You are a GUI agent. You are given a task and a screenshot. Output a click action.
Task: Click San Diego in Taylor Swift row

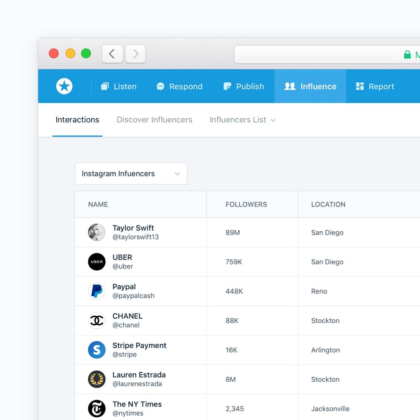click(x=327, y=233)
